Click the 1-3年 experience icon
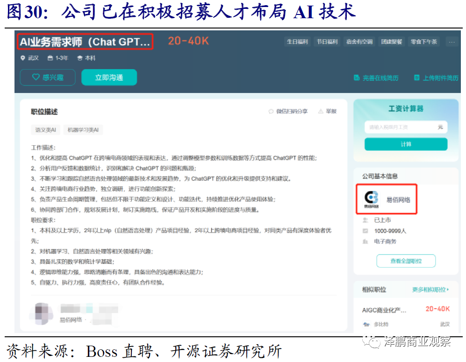Image resolution: width=466 pixels, height=362 pixels. tap(50, 58)
